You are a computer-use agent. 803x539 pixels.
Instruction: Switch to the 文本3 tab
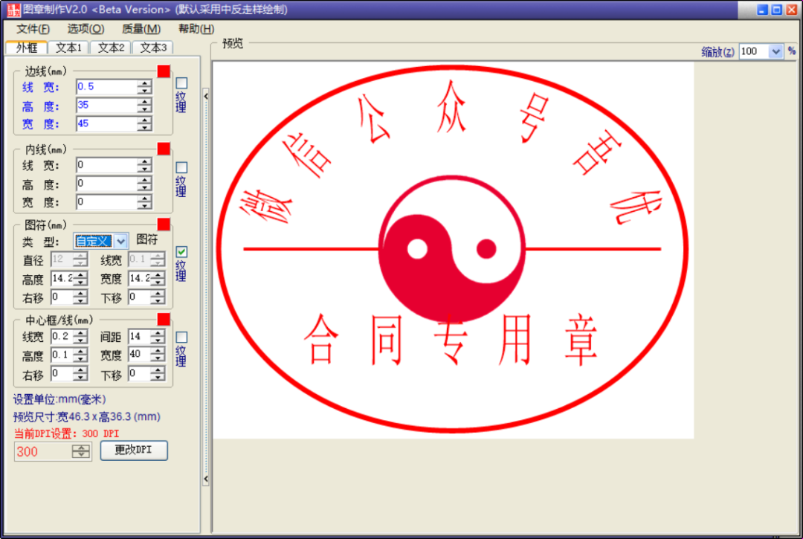152,46
